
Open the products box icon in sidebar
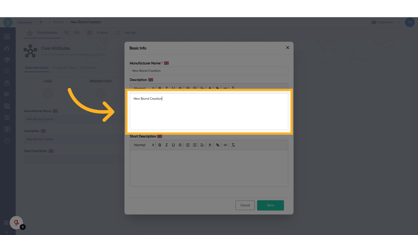(7, 60)
